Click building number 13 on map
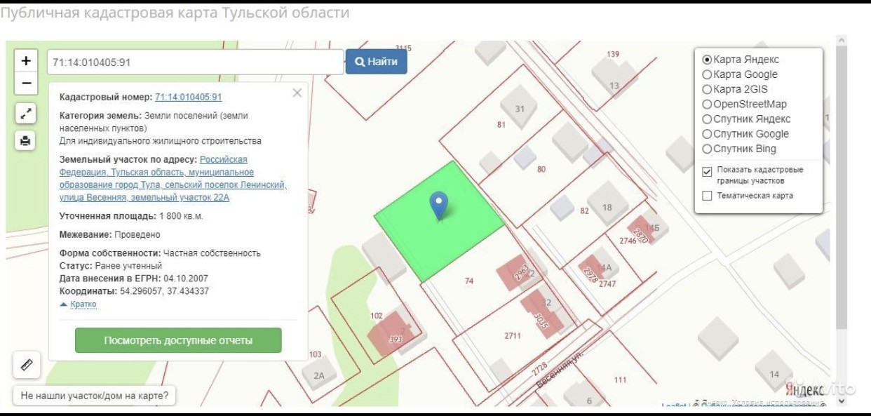Viewport: 871px width, 416px height. point(614,86)
